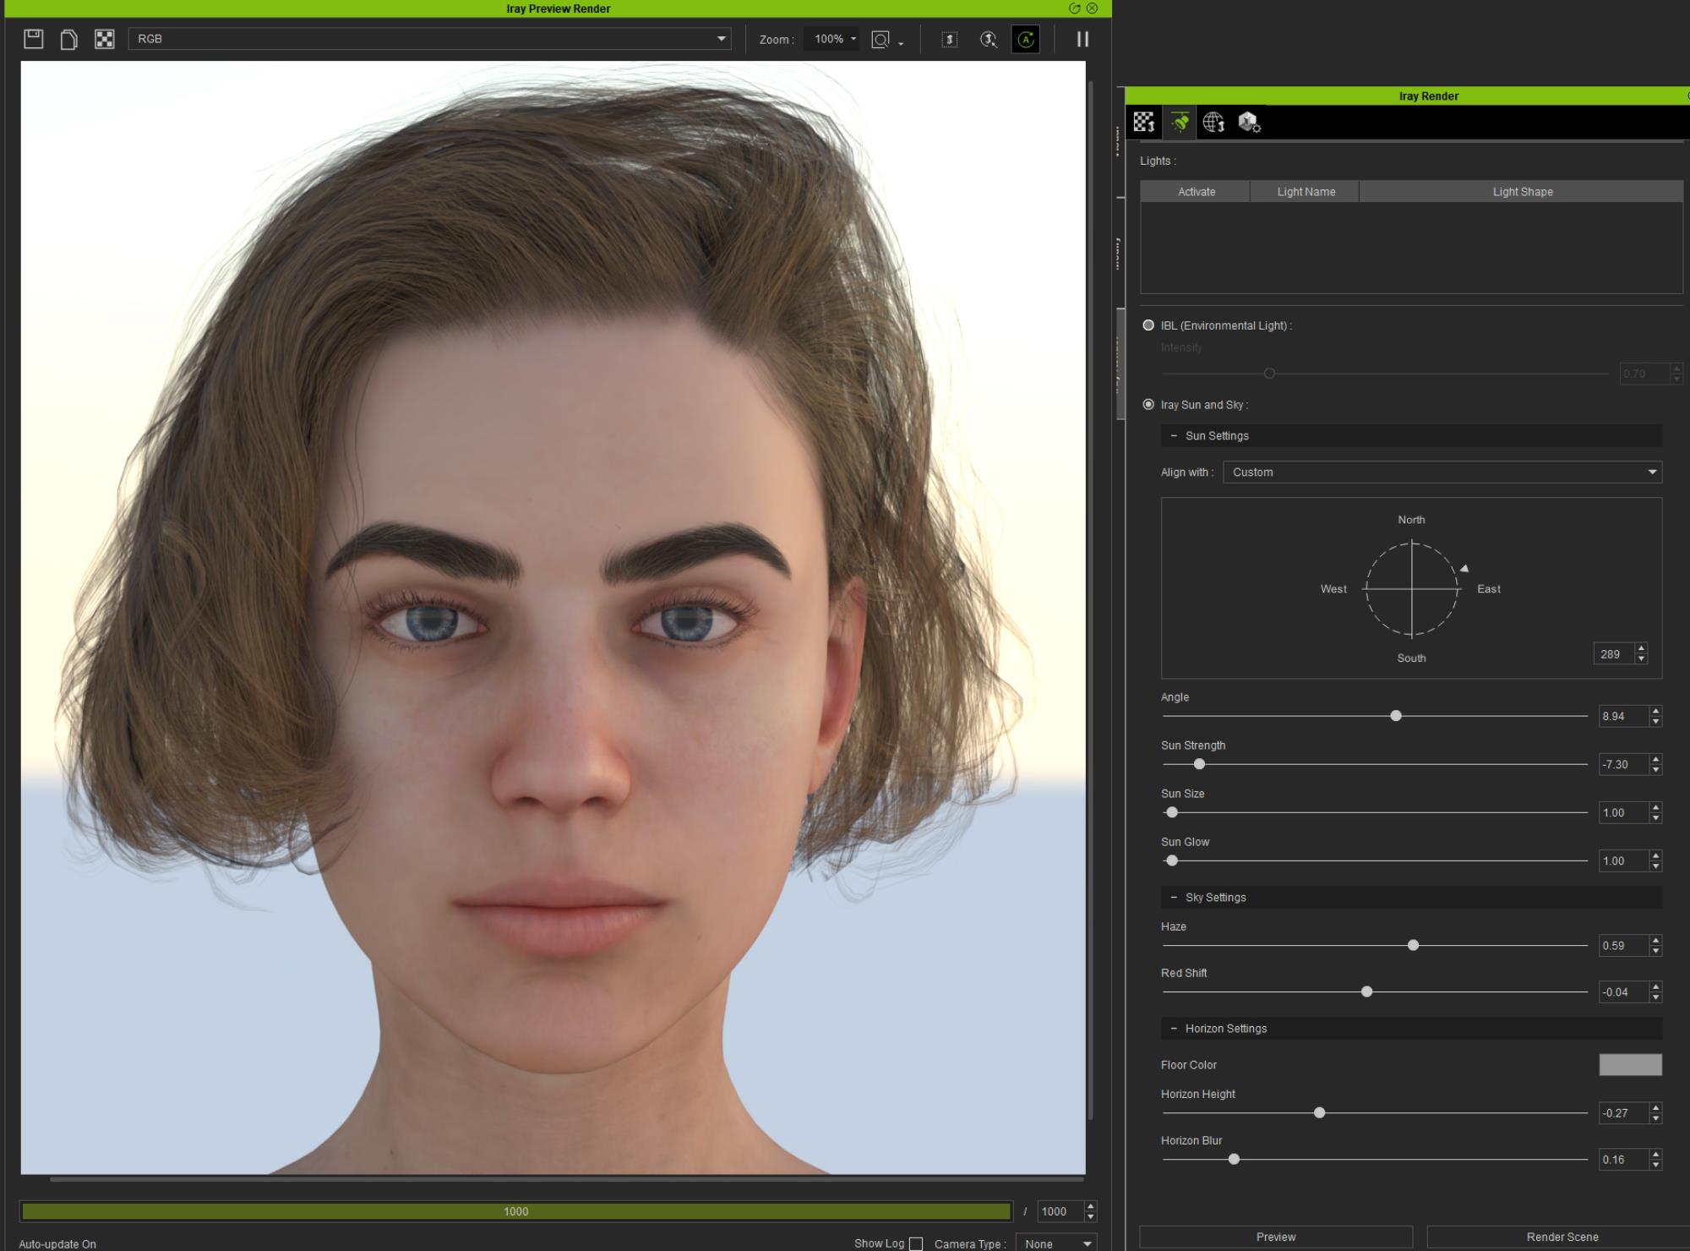Click the Haze slider handle

click(x=1413, y=945)
